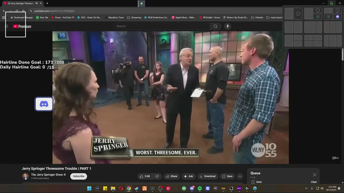344x193 pixels.
Task: Open the YouTube guide hamburger menu
Action: click(x=6, y=26)
